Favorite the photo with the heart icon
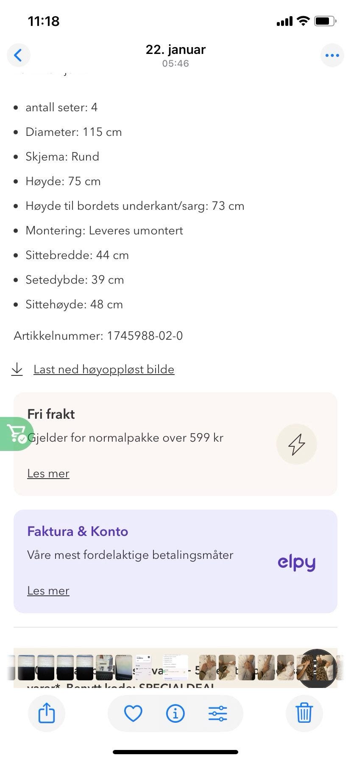This screenshot has width=351, height=761. click(133, 713)
